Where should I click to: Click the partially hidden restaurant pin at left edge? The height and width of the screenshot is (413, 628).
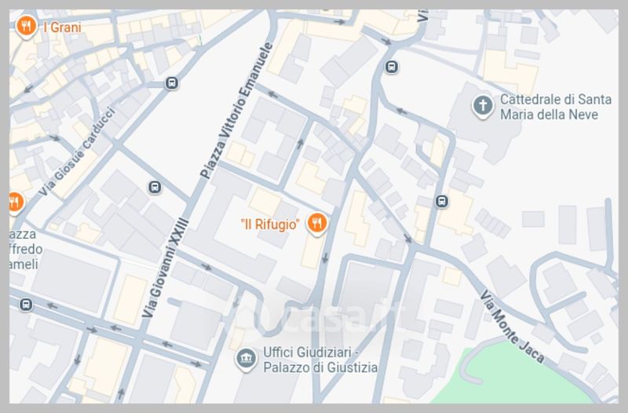(x=16, y=203)
